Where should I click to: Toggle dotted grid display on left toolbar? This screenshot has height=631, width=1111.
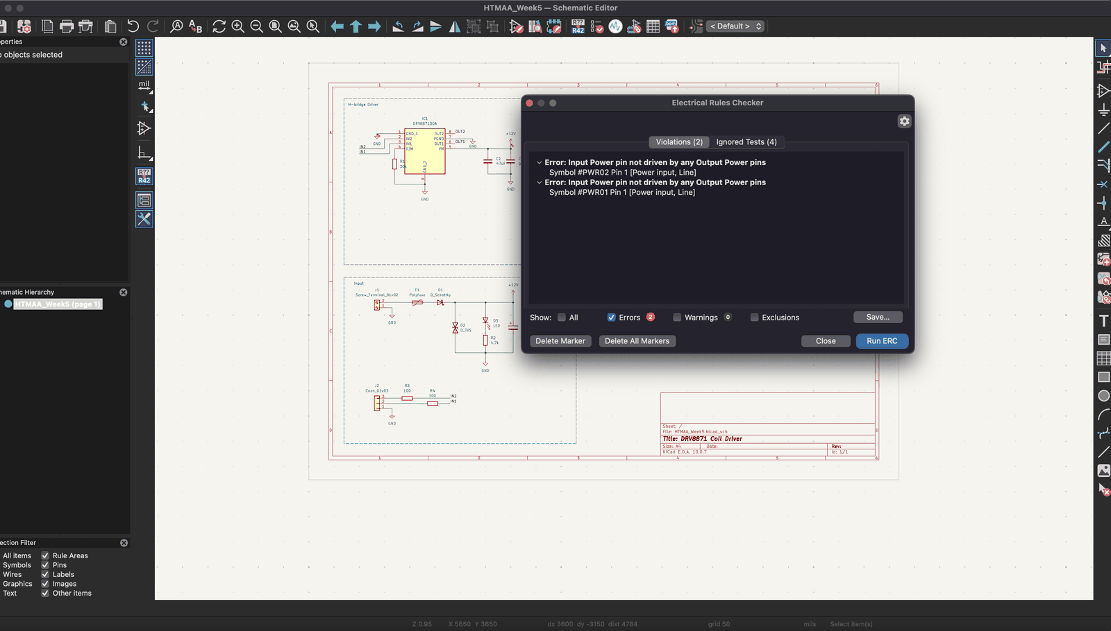click(x=144, y=48)
